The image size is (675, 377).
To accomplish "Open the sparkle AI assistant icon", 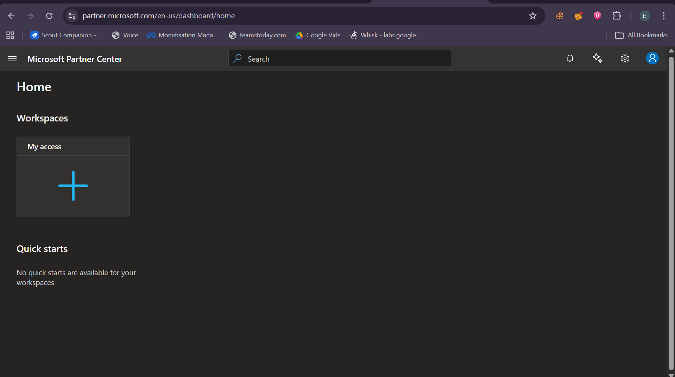I will tap(598, 58).
